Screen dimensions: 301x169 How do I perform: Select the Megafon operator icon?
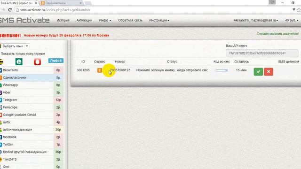pos(19,61)
